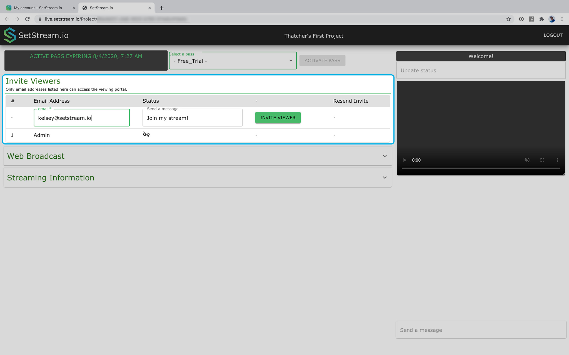Viewport: 569px width, 355px height.
Task: Open the browser extensions puzzle icon
Action: [541, 19]
